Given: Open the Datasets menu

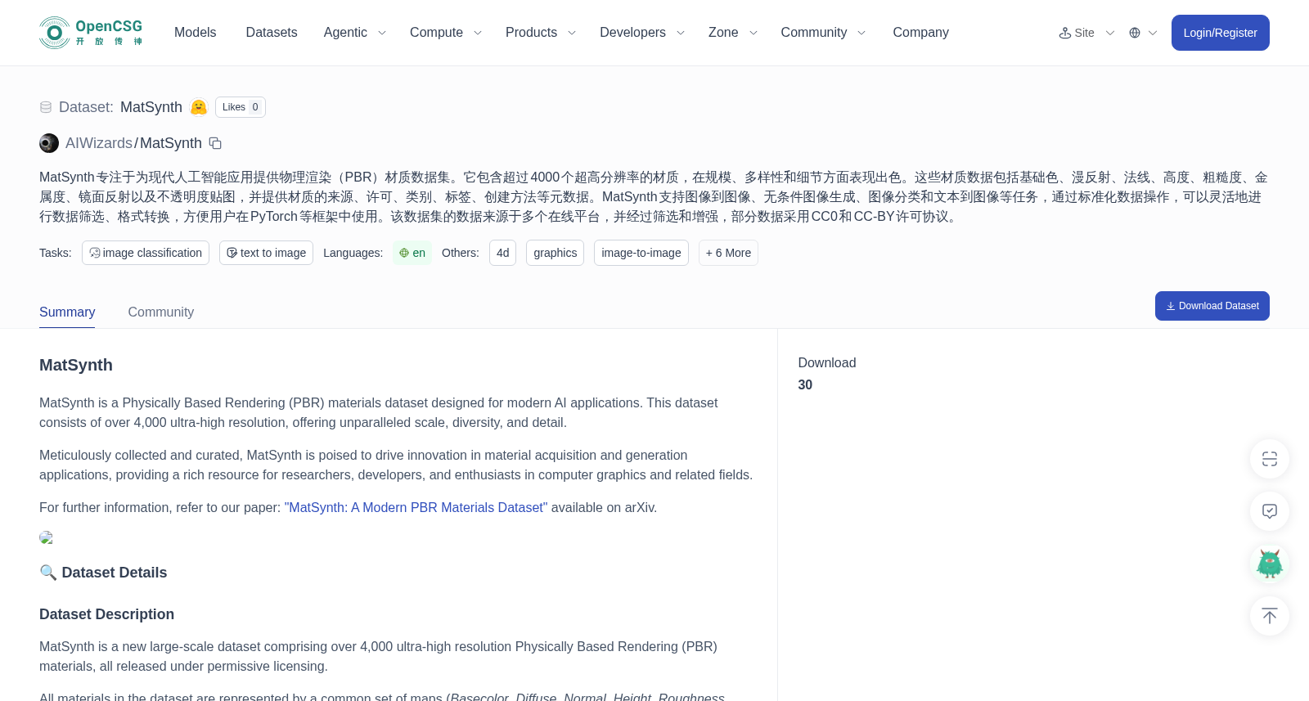Looking at the screenshot, I should pyautogui.click(x=272, y=33).
